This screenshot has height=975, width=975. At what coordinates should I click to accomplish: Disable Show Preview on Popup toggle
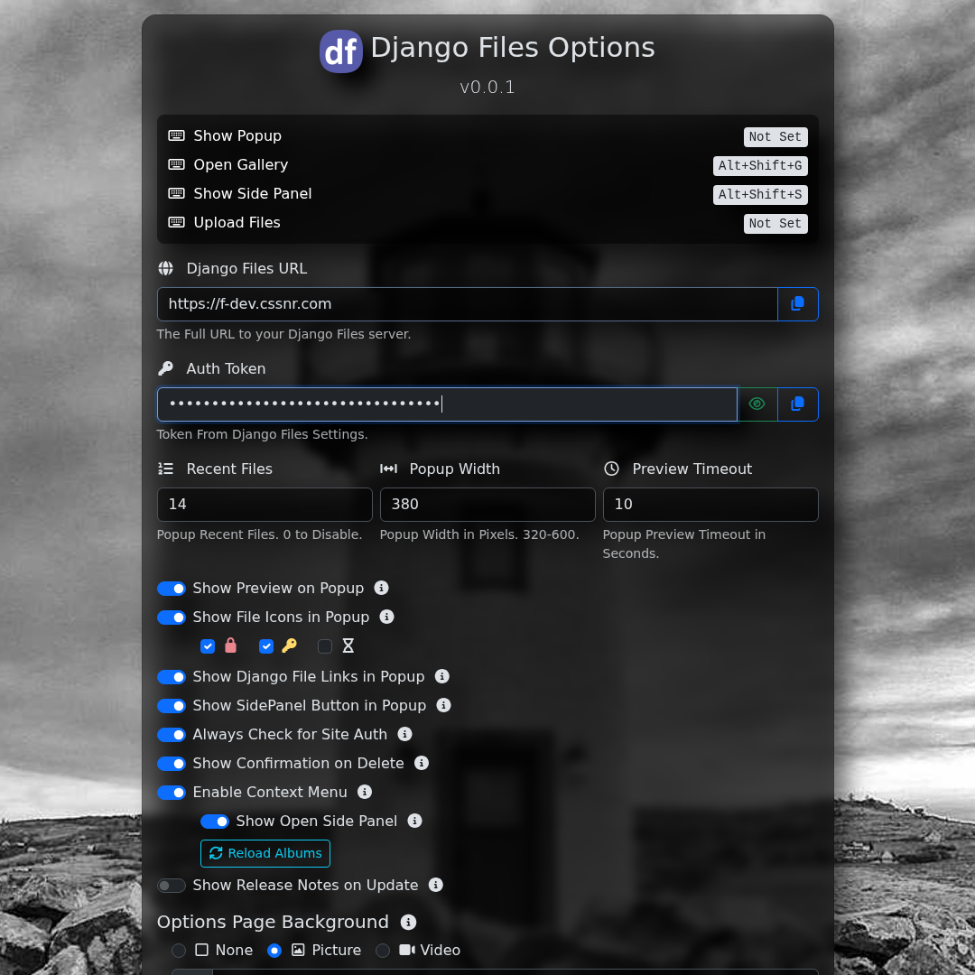point(172,589)
